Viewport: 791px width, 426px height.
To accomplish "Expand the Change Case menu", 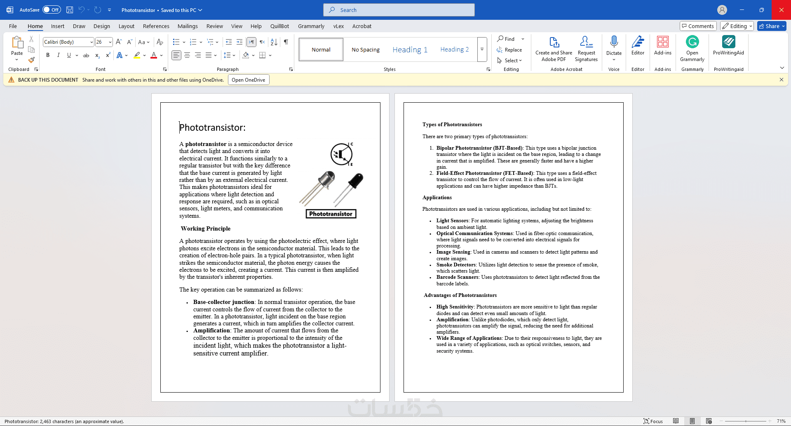I will [144, 42].
